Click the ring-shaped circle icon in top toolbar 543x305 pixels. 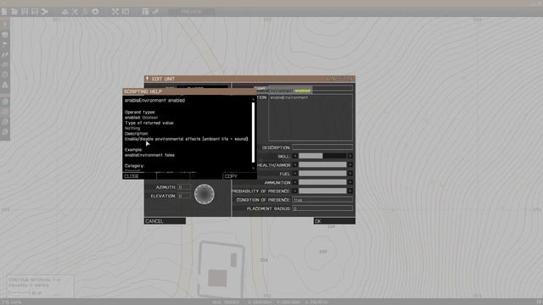pos(95,11)
